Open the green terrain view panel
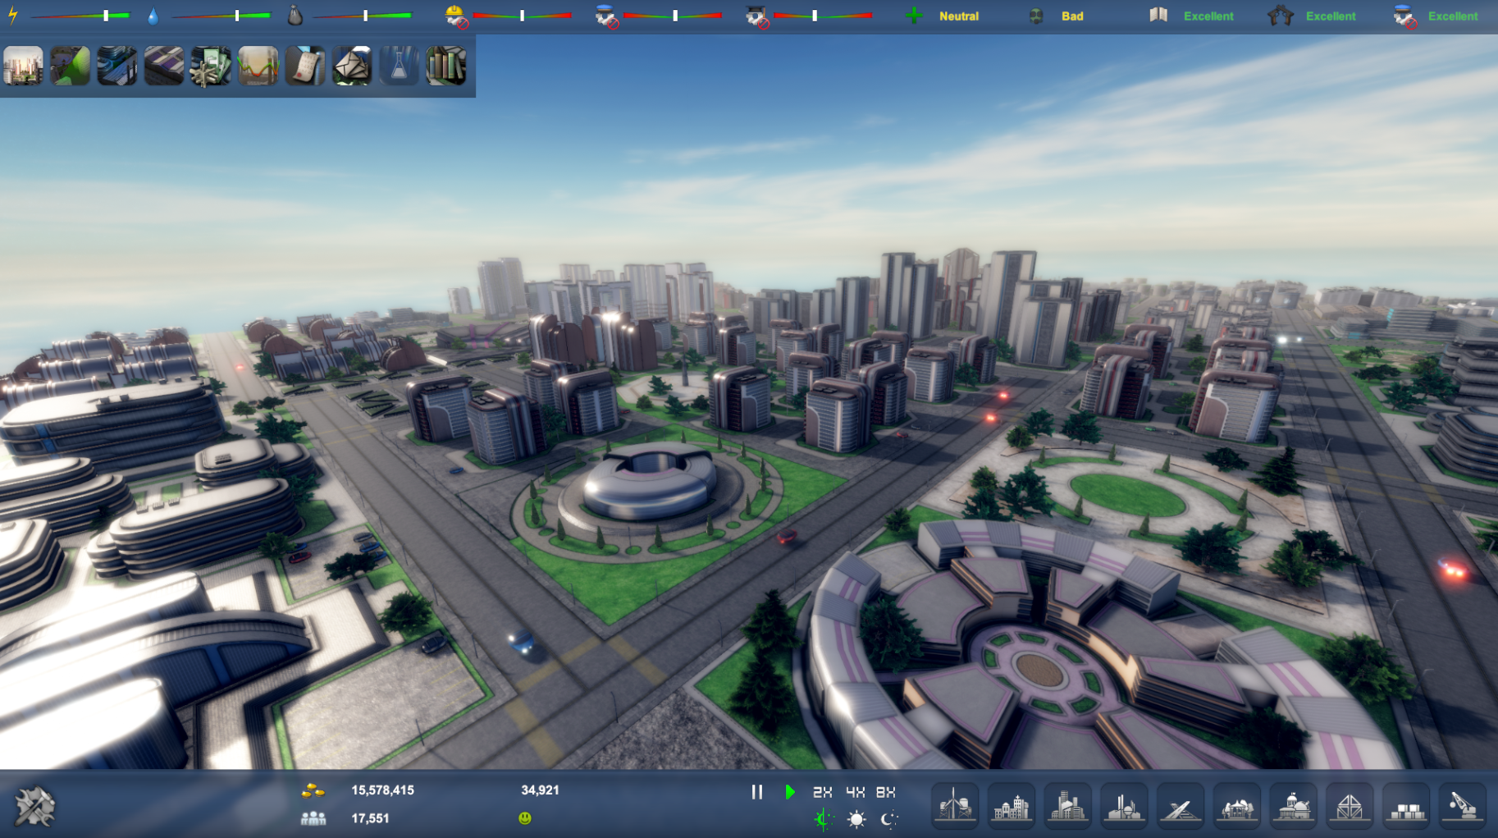This screenshot has height=838, width=1498. [70, 66]
